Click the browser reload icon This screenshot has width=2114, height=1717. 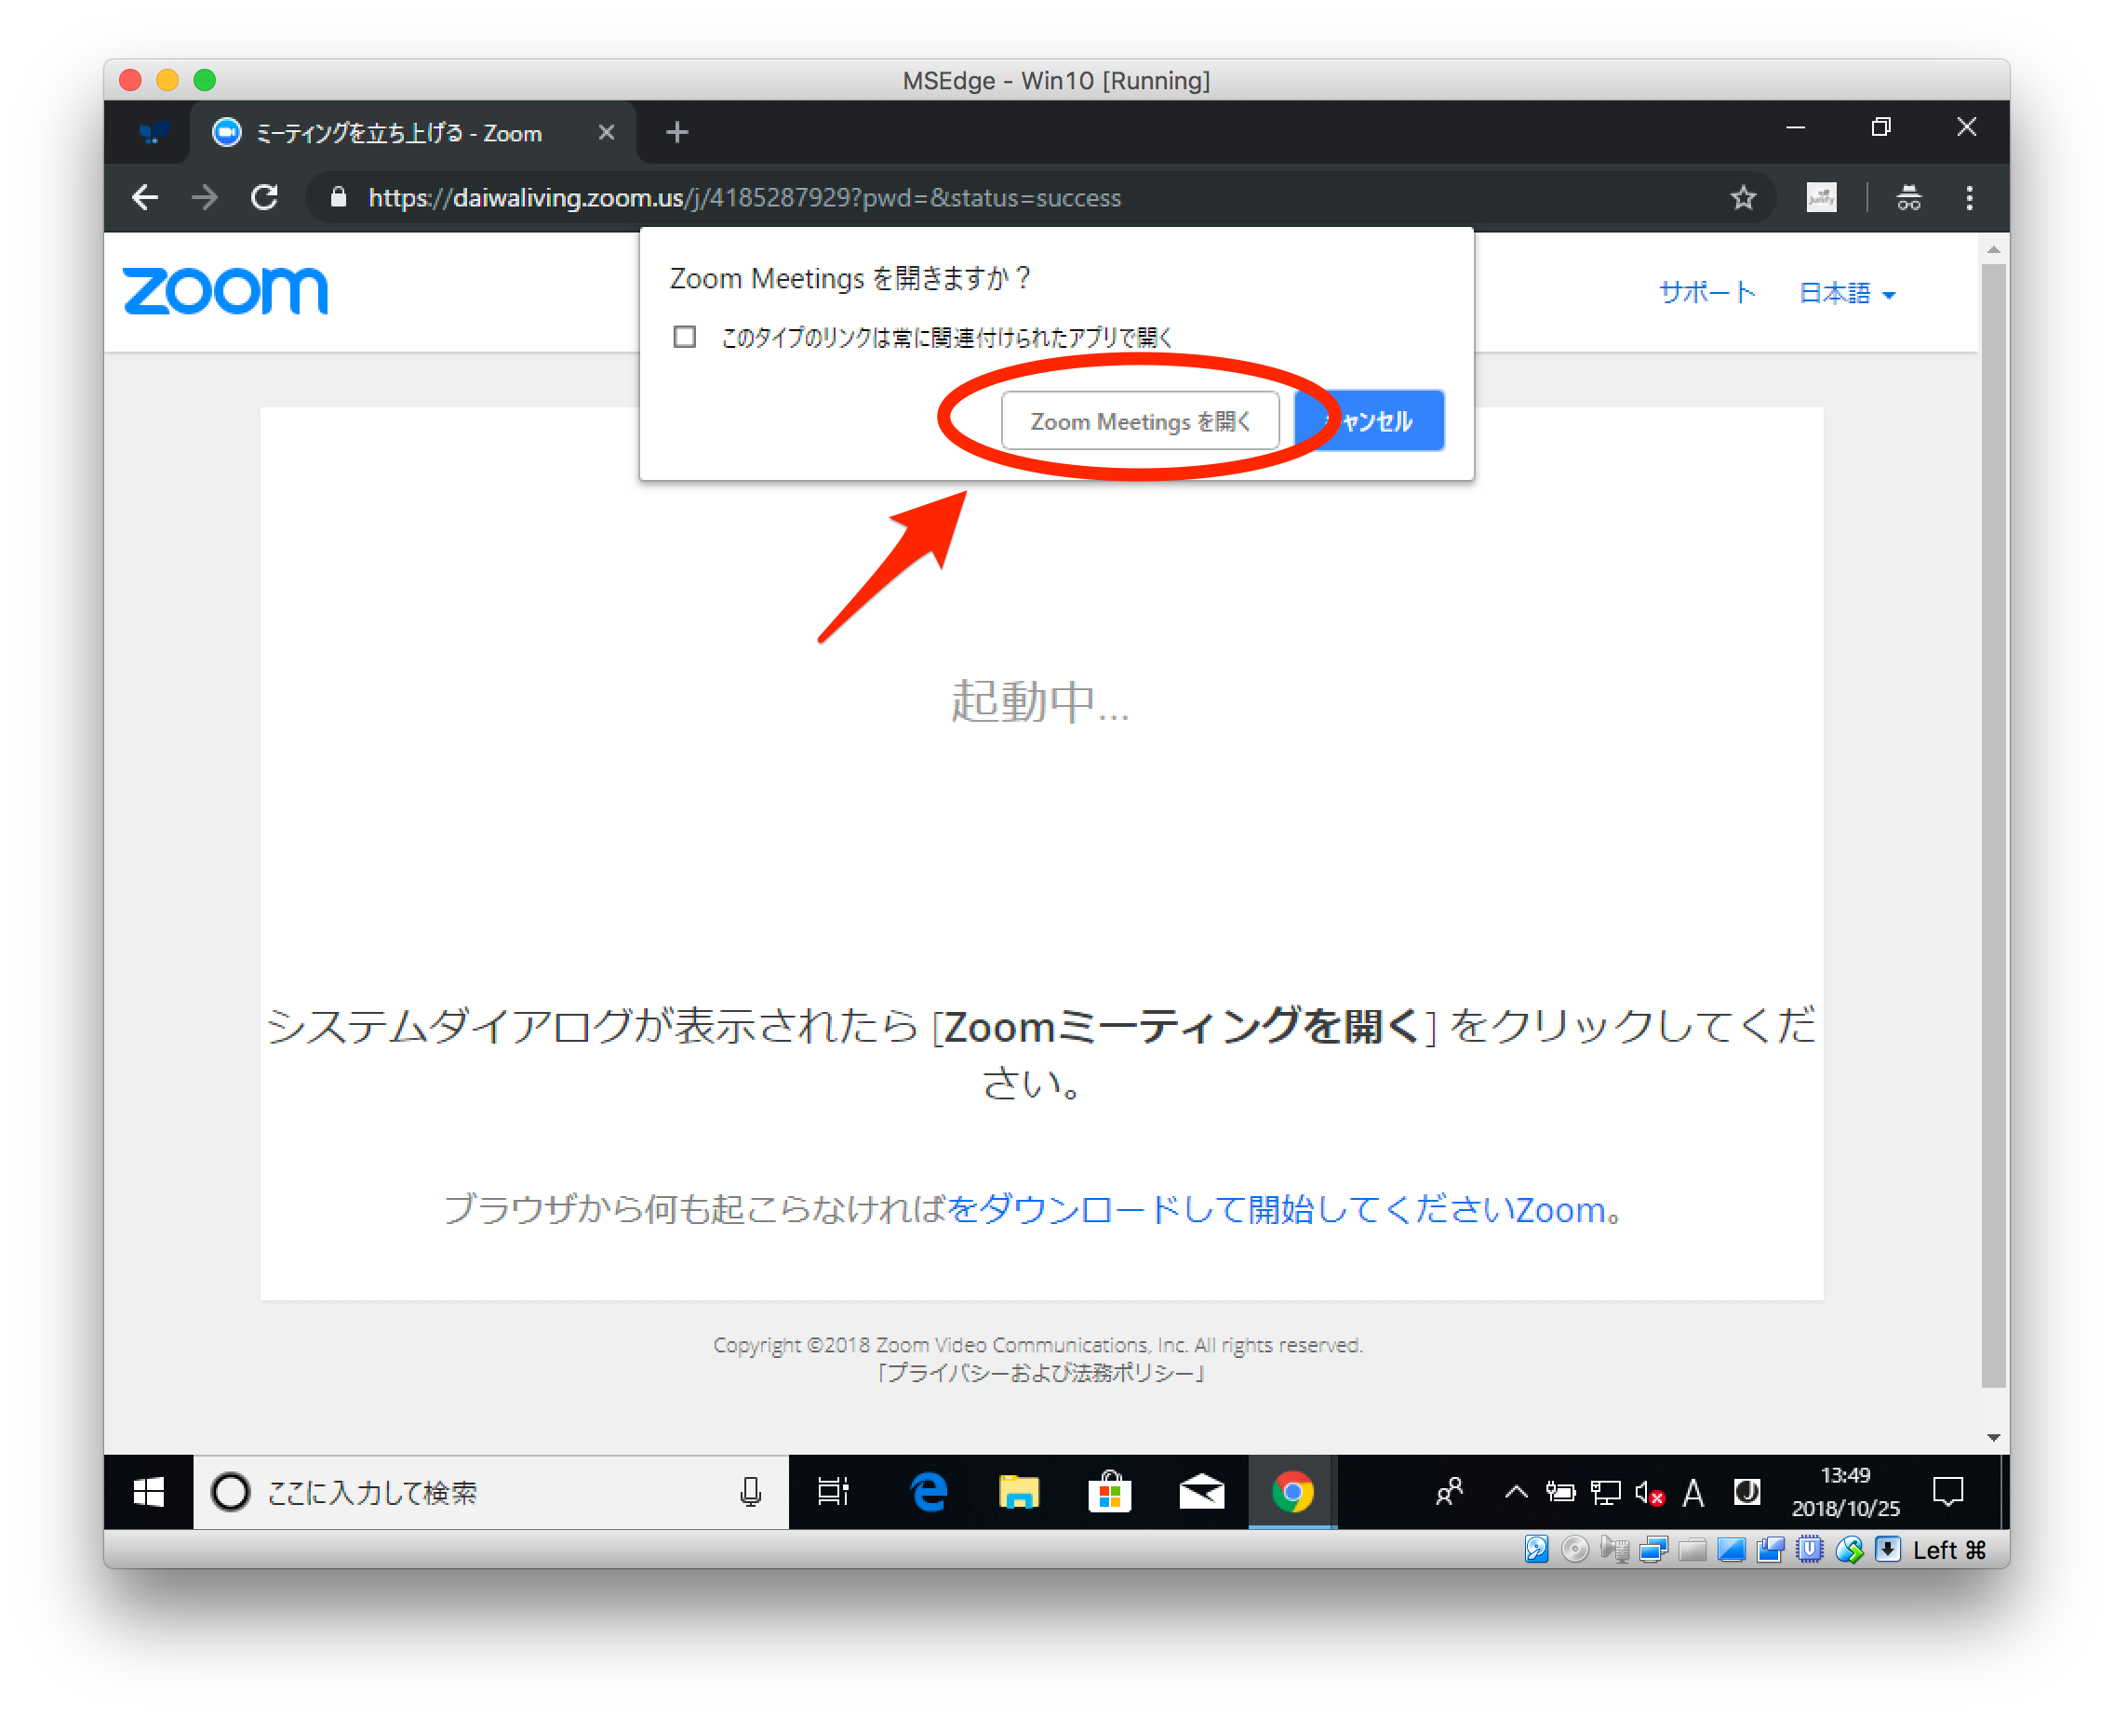[264, 198]
